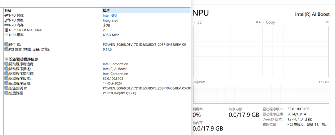This screenshot has width=335, height=135.
Task: Click the NPU 频率 clock icon
Action: pyautogui.click(x=7, y=35)
